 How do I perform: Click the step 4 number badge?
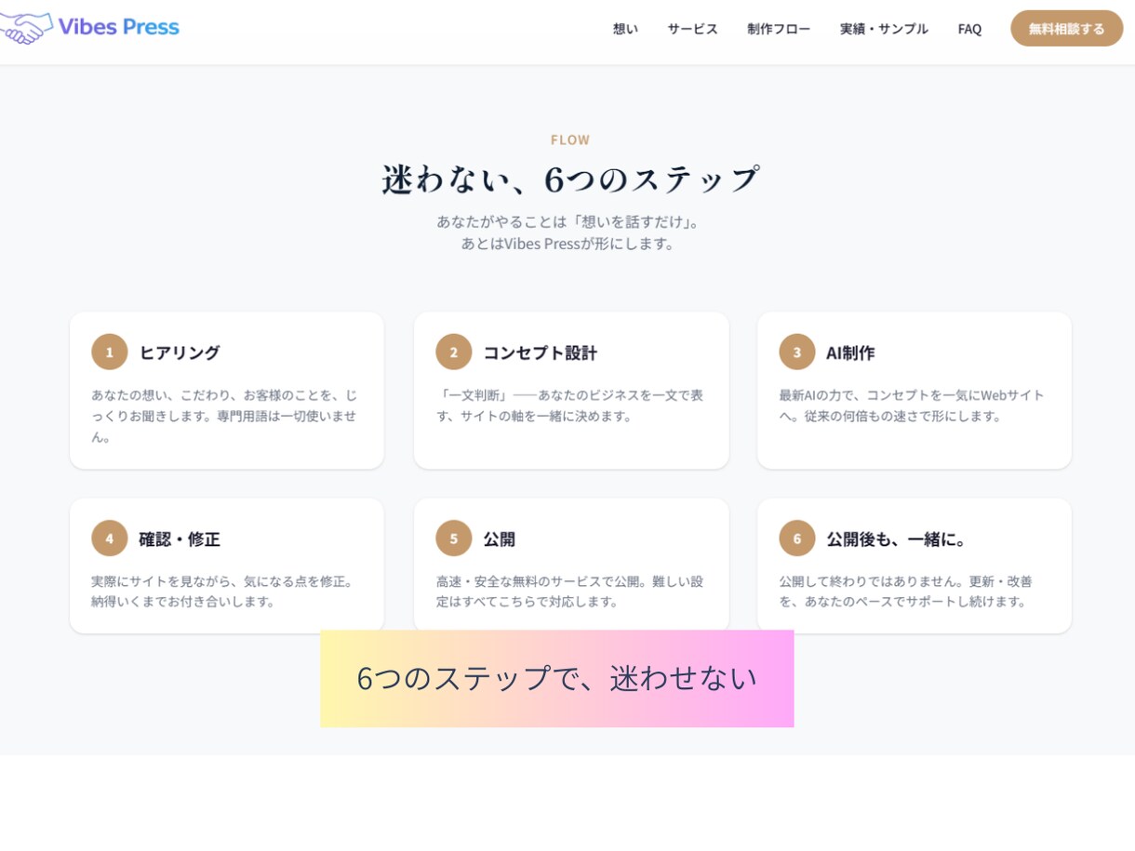(109, 539)
